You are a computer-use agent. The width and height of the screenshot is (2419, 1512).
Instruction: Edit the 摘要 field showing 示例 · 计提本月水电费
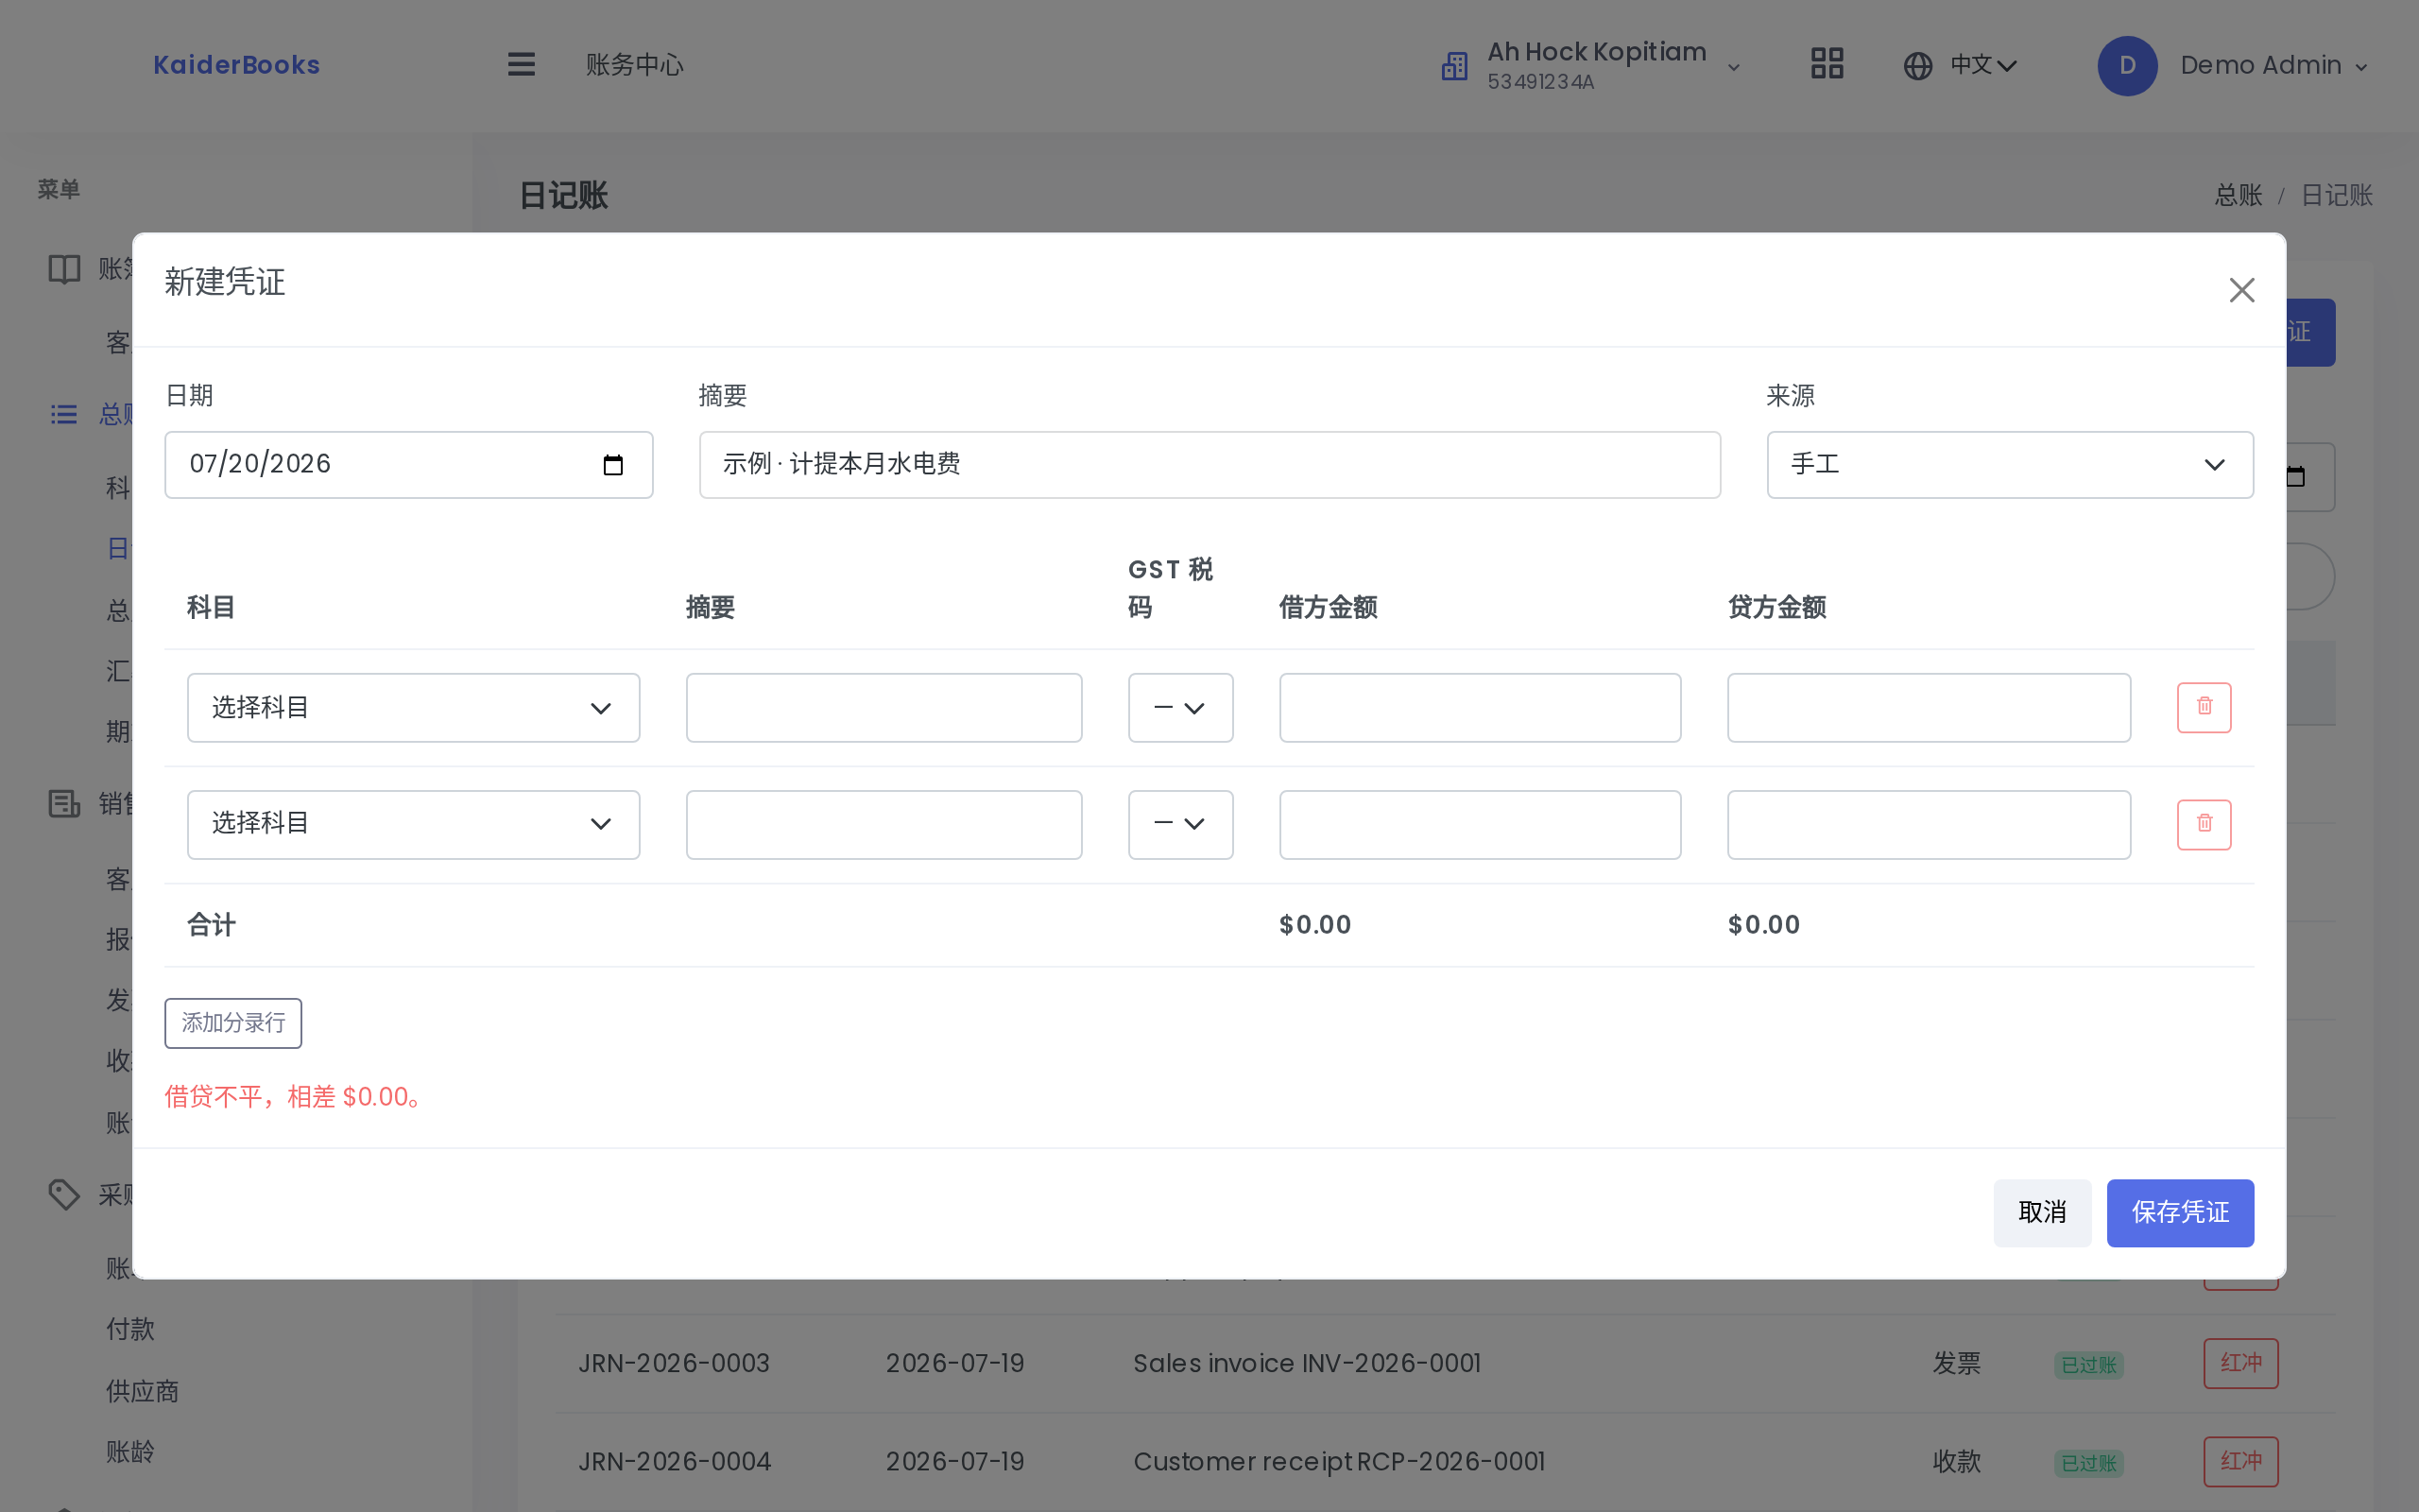tap(1209, 465)
